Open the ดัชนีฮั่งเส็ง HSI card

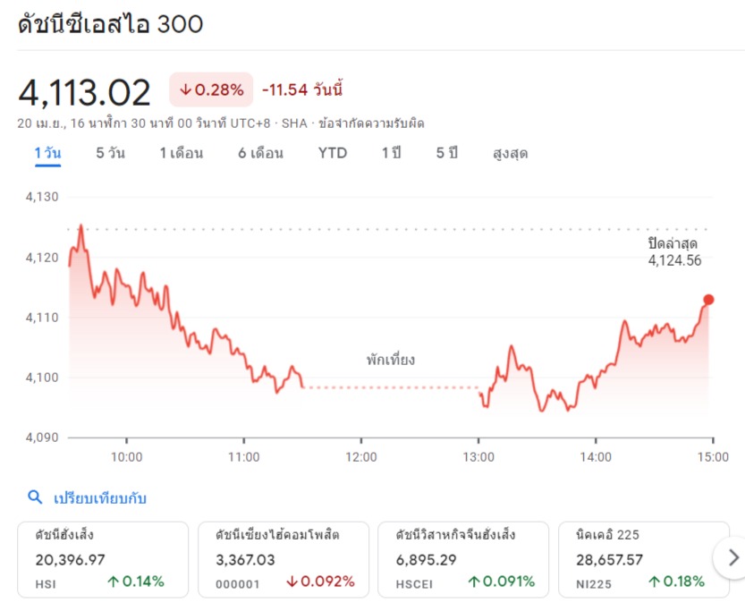coord(103,559)
